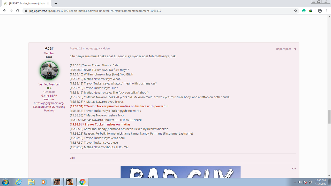Viewport: 331px width, 186px height.
Task: Reload the page with the refresh icon
Action: pyautogui.click(x=18, y=11)
